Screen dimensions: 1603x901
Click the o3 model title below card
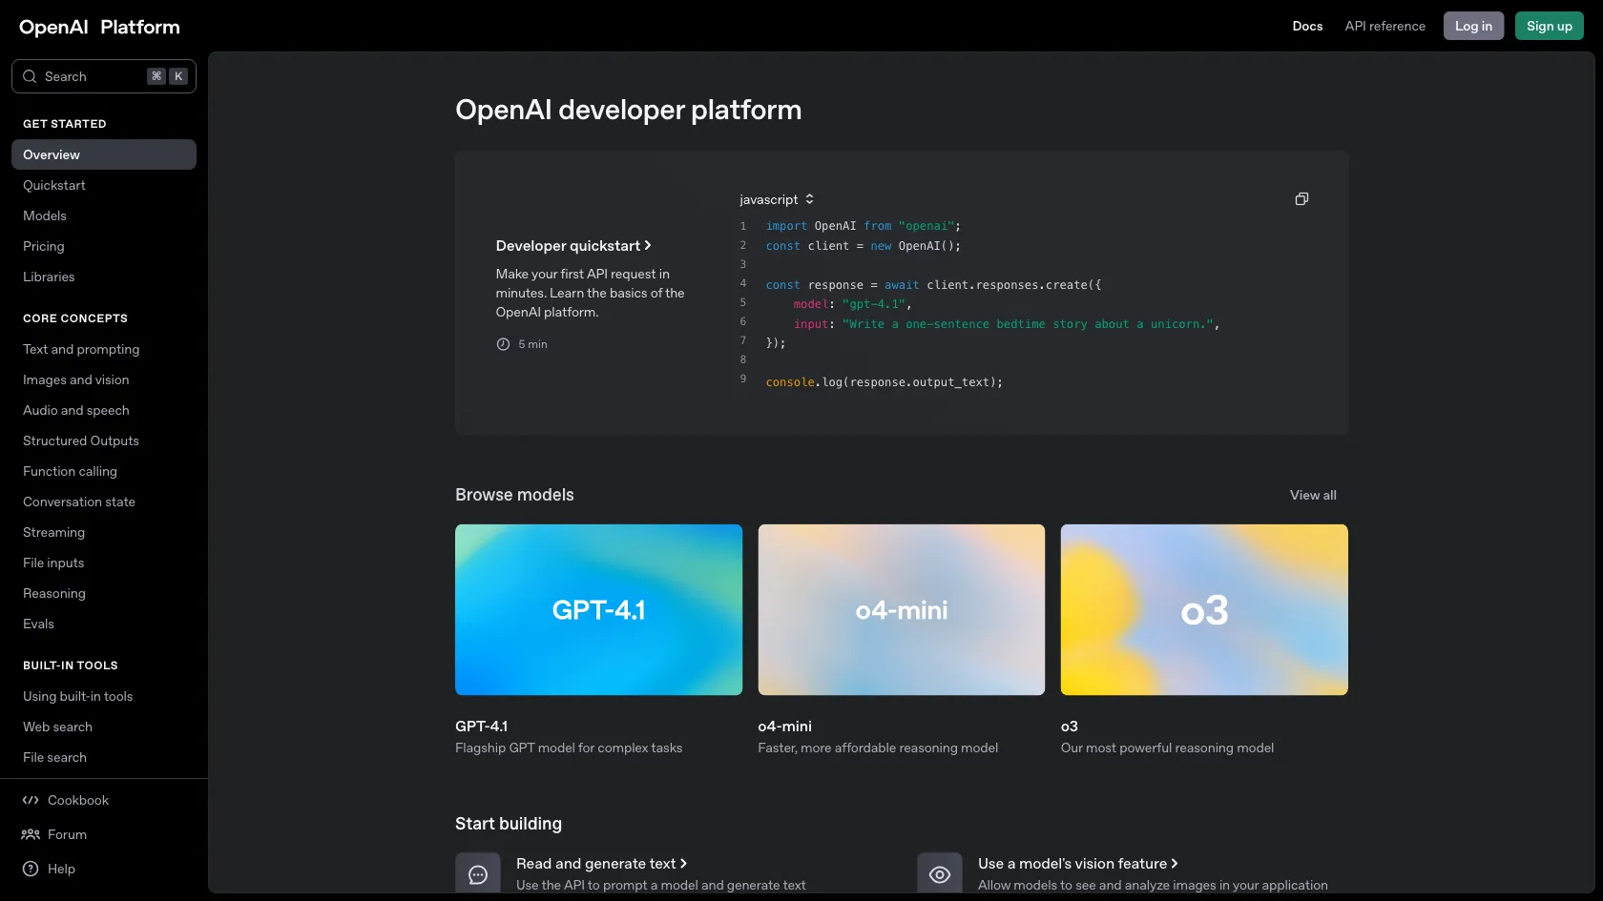(1069, 727)
